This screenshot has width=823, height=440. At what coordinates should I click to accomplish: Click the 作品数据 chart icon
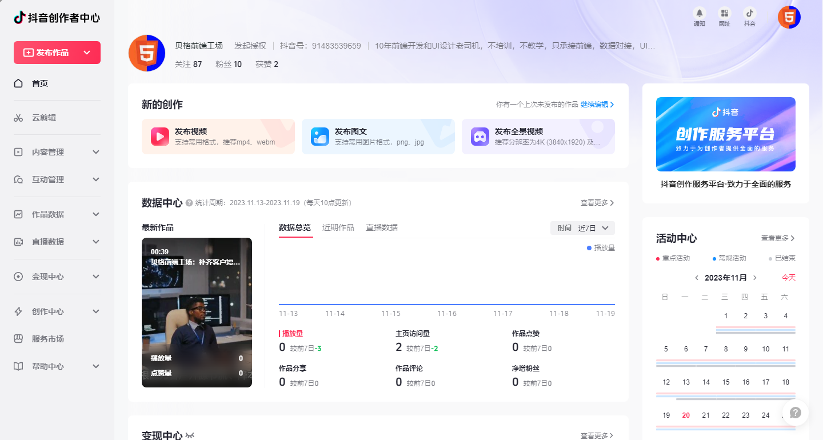(18, 214)
